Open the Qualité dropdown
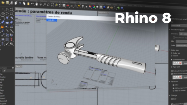This screenshot has height=105, width=187. tap(181, 45)
